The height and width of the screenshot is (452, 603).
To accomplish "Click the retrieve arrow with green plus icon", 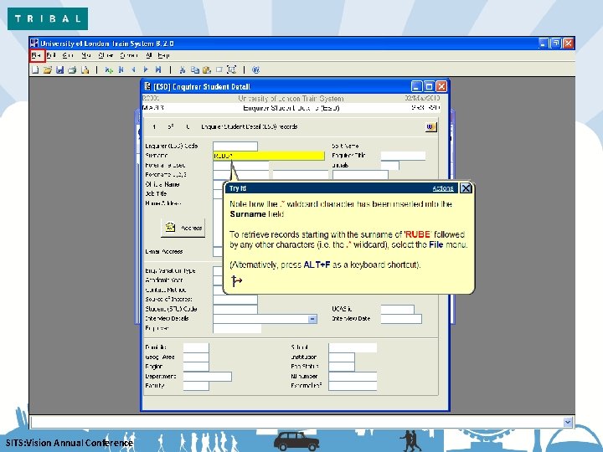I will tap(109, 69).
